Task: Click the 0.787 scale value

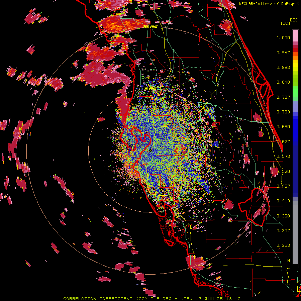Action: [283, 97]
